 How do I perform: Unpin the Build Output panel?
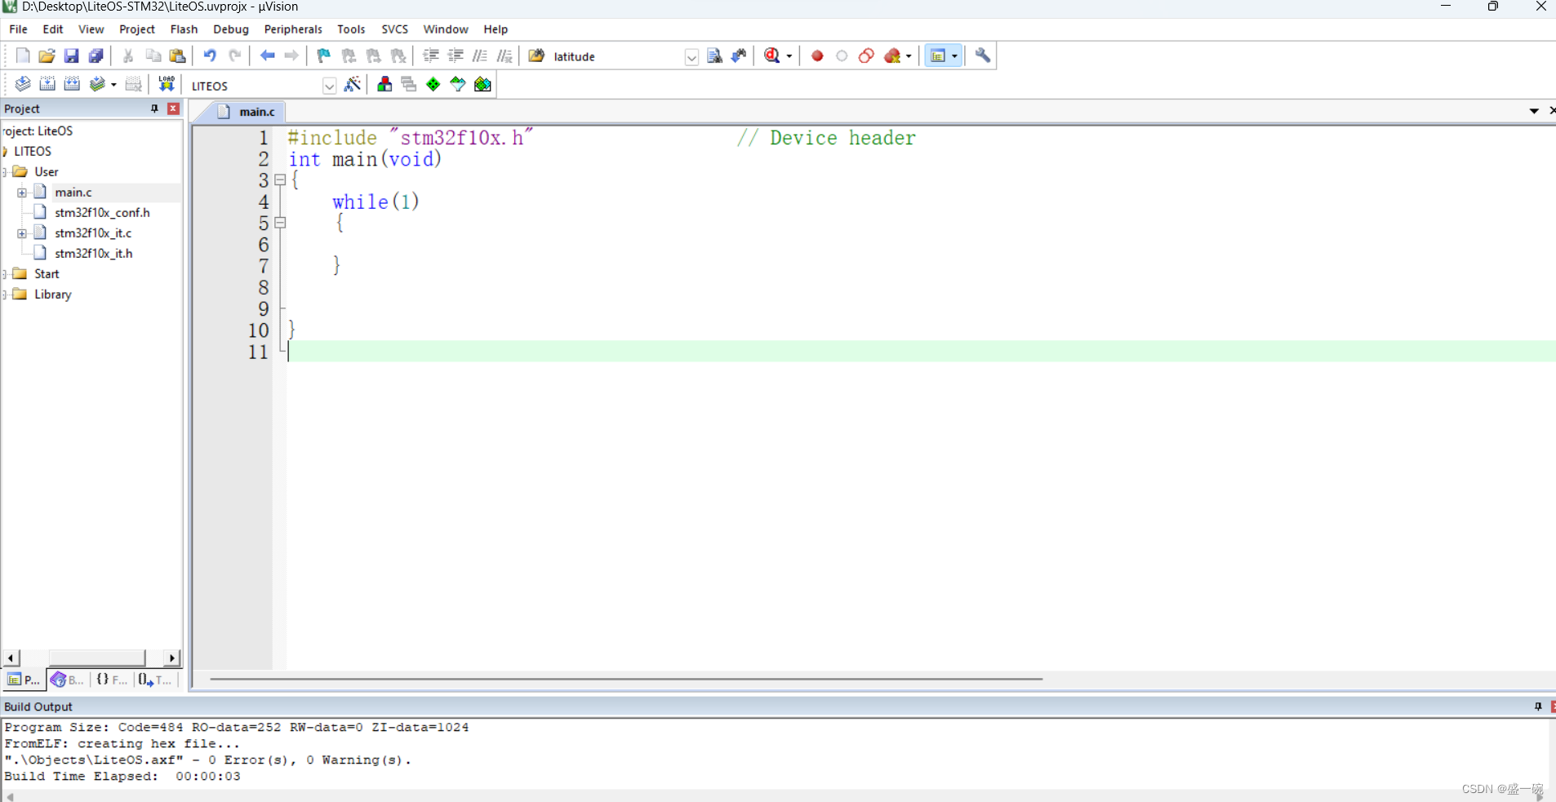pyautogui.click(x=1538, y=707)
